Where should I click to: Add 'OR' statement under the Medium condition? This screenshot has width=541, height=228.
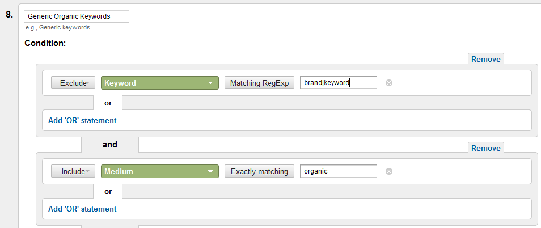[x=82, y=209]
